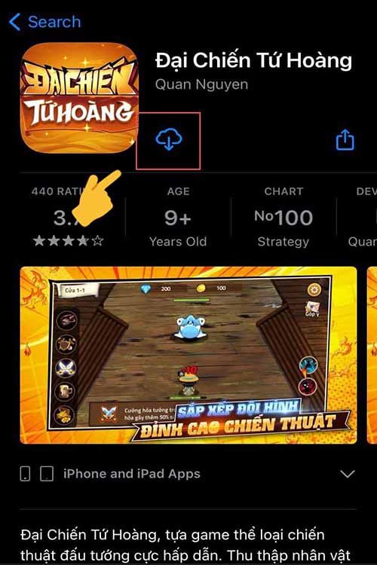View the 440 ratings section

point(69,216)
